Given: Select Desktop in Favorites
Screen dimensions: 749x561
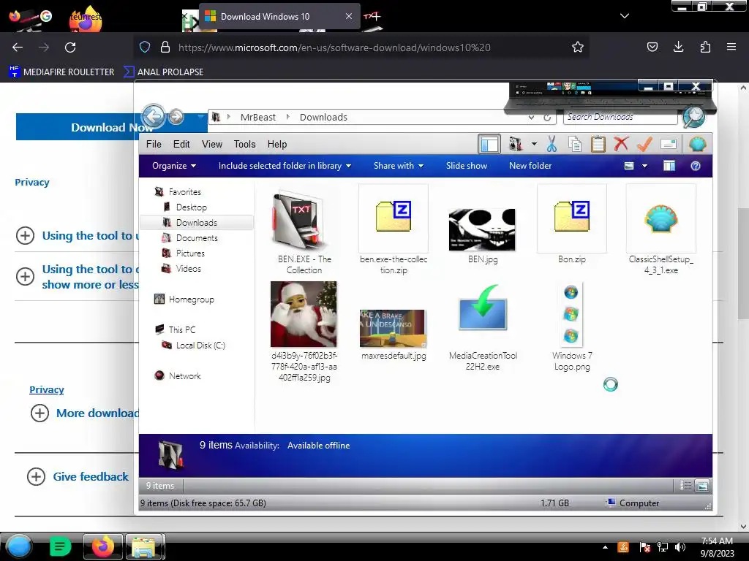Looking at the screenshot, I should pyautogui.click(x=191, y=207).
